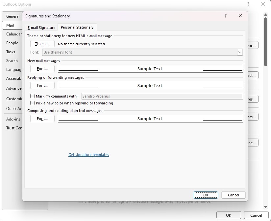Toggle 'Pick a new color when replying' checkbox
The image size is (271, 221).
(33, 103)
